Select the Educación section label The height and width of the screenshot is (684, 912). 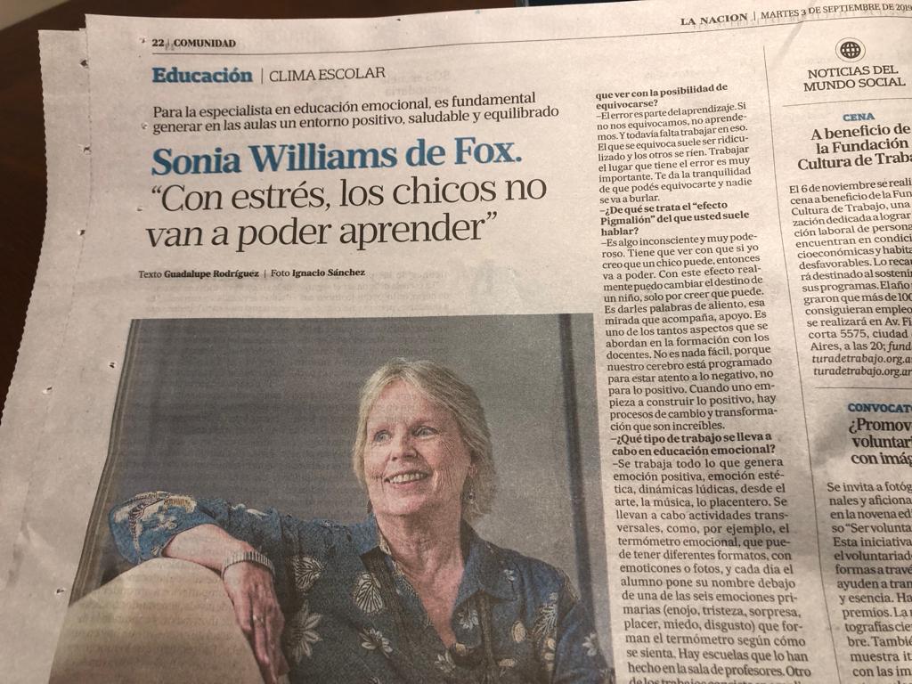point(202,76)
